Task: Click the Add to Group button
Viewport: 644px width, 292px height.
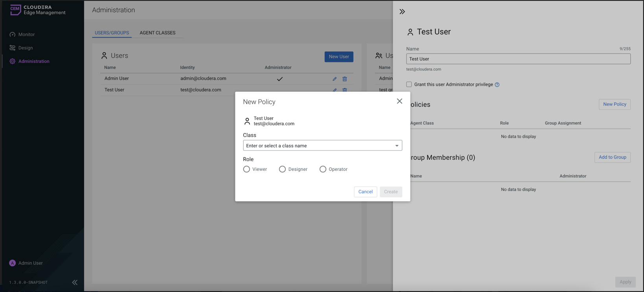Action: pyautogui.click(x=612, y=157)
